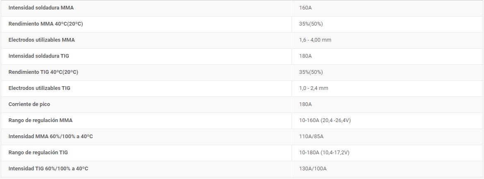Select 'Intensidad soldadura TIG' row label
Screen dimensions: 484x179
click(x=39, y=56)
